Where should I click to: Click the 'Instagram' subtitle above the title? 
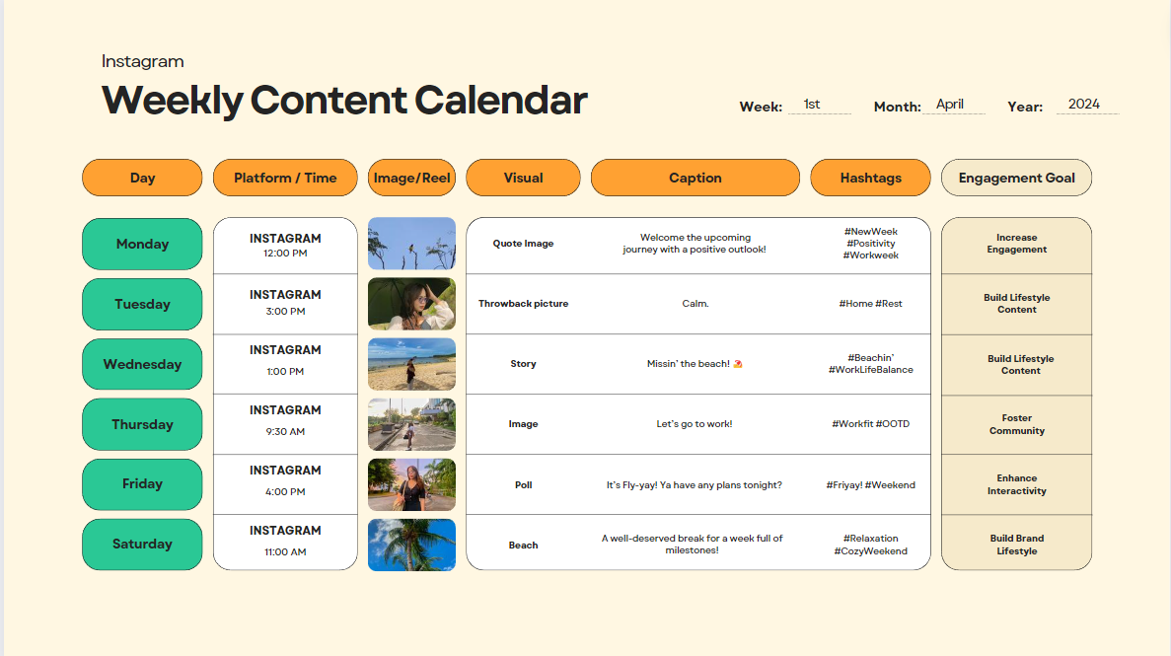pos(143,61)
